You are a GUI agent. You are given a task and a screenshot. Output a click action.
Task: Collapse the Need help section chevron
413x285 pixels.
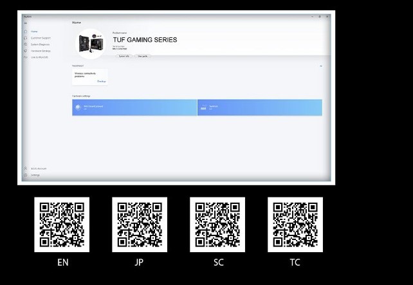321,66
